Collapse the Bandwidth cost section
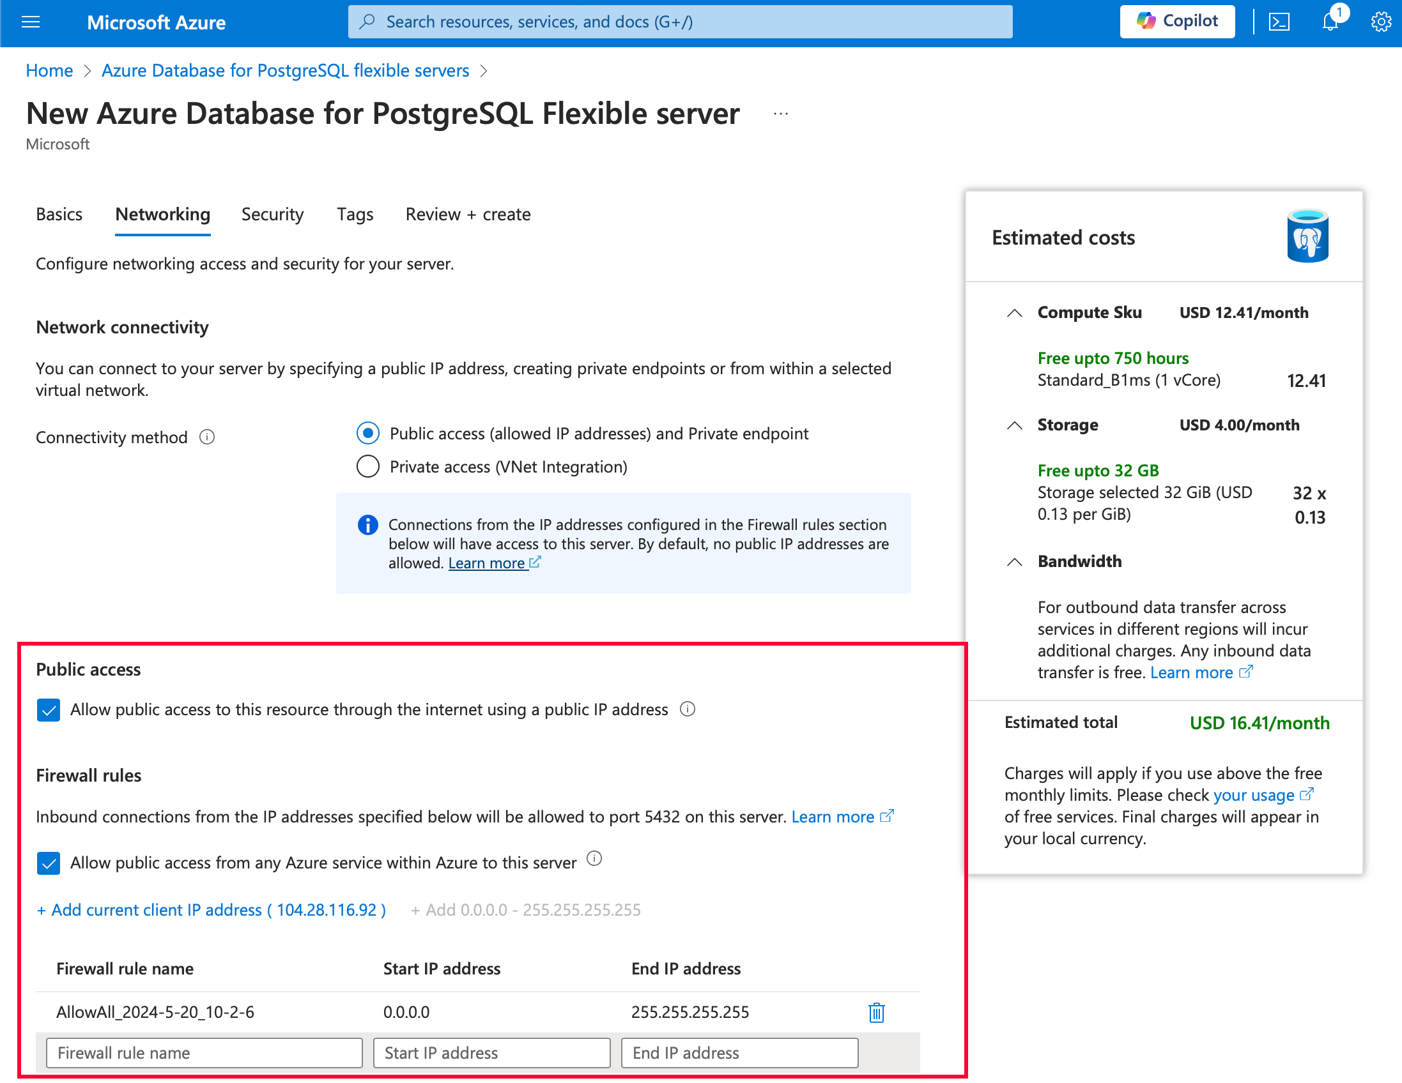Viewport: 1402px width, 1083px height. [x=1014, y=562]
